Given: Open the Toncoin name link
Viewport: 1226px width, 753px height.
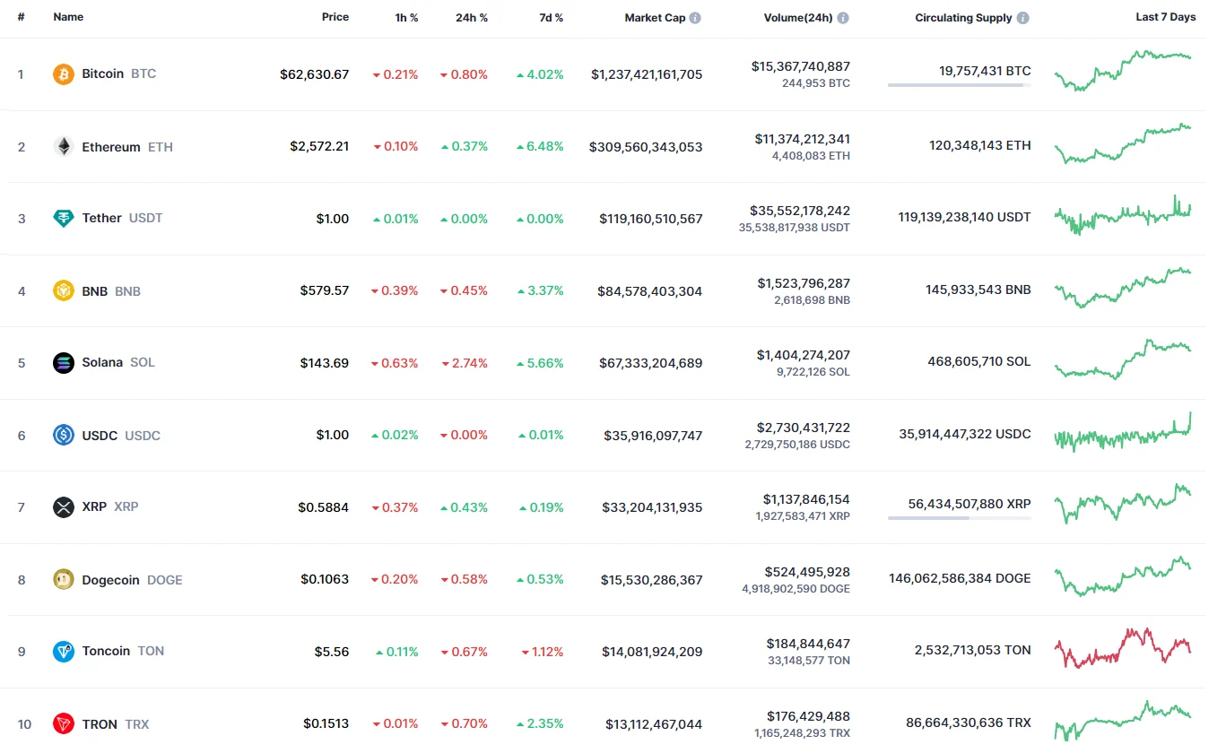Looking at the screenshot, I should [106, 652].
